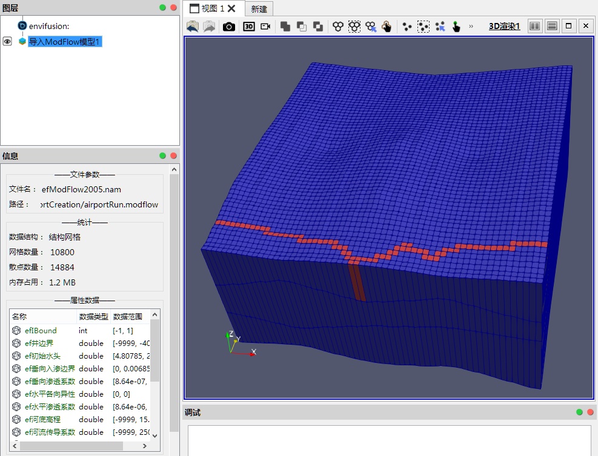The width and height of the screenshot is (598, 456).
Task: Click attribute table scroll right arrow
Action: [x=145, y=446]
